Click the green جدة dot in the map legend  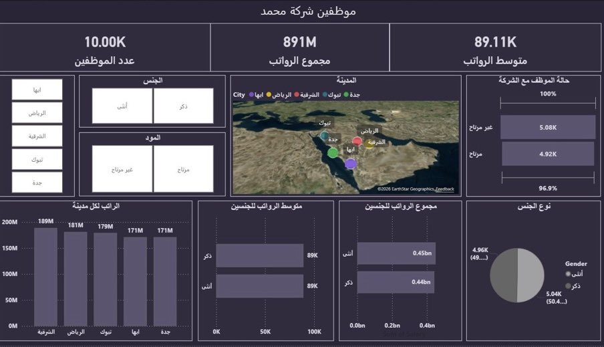point(346,94)
